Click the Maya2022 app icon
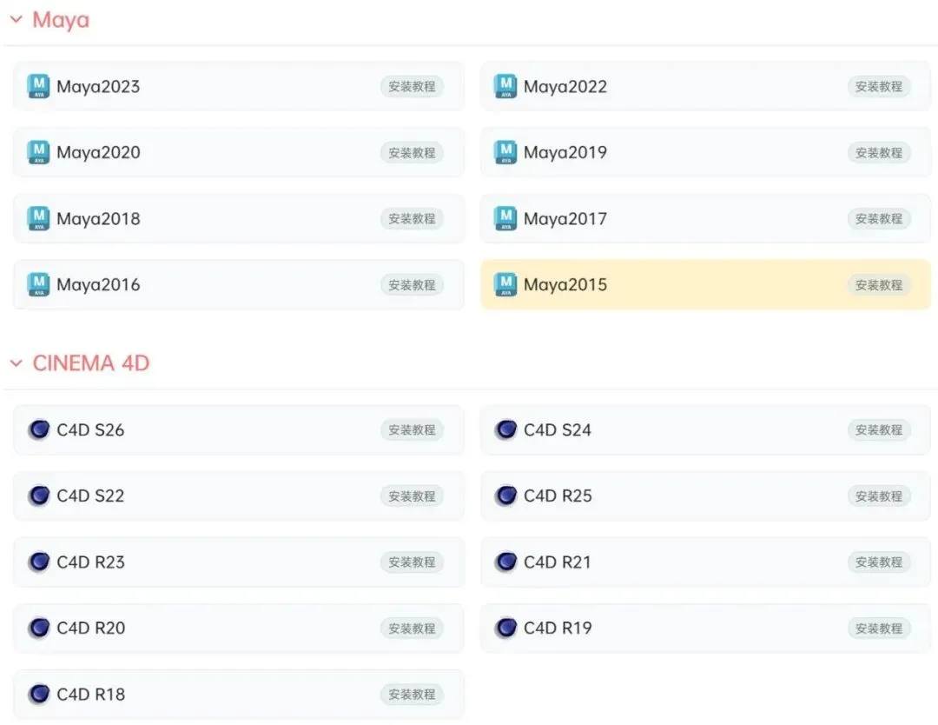This screenshot has height=725, width=938. (x=505, y=86)
